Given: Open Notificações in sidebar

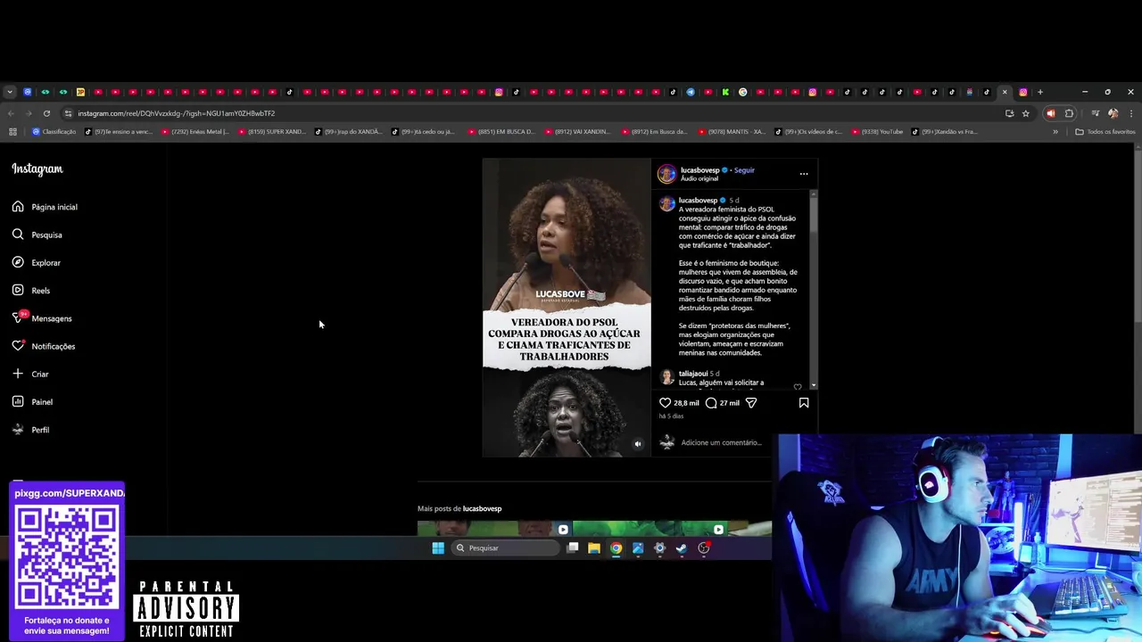Looking at the screenshot, I should point(44,346).
